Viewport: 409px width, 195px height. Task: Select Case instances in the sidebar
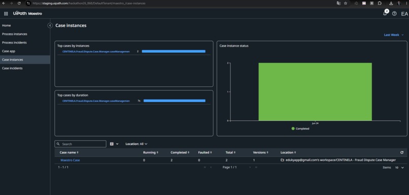[x=25, y=60]
